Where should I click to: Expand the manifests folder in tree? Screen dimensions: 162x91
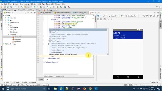click(x=6, y=18)
